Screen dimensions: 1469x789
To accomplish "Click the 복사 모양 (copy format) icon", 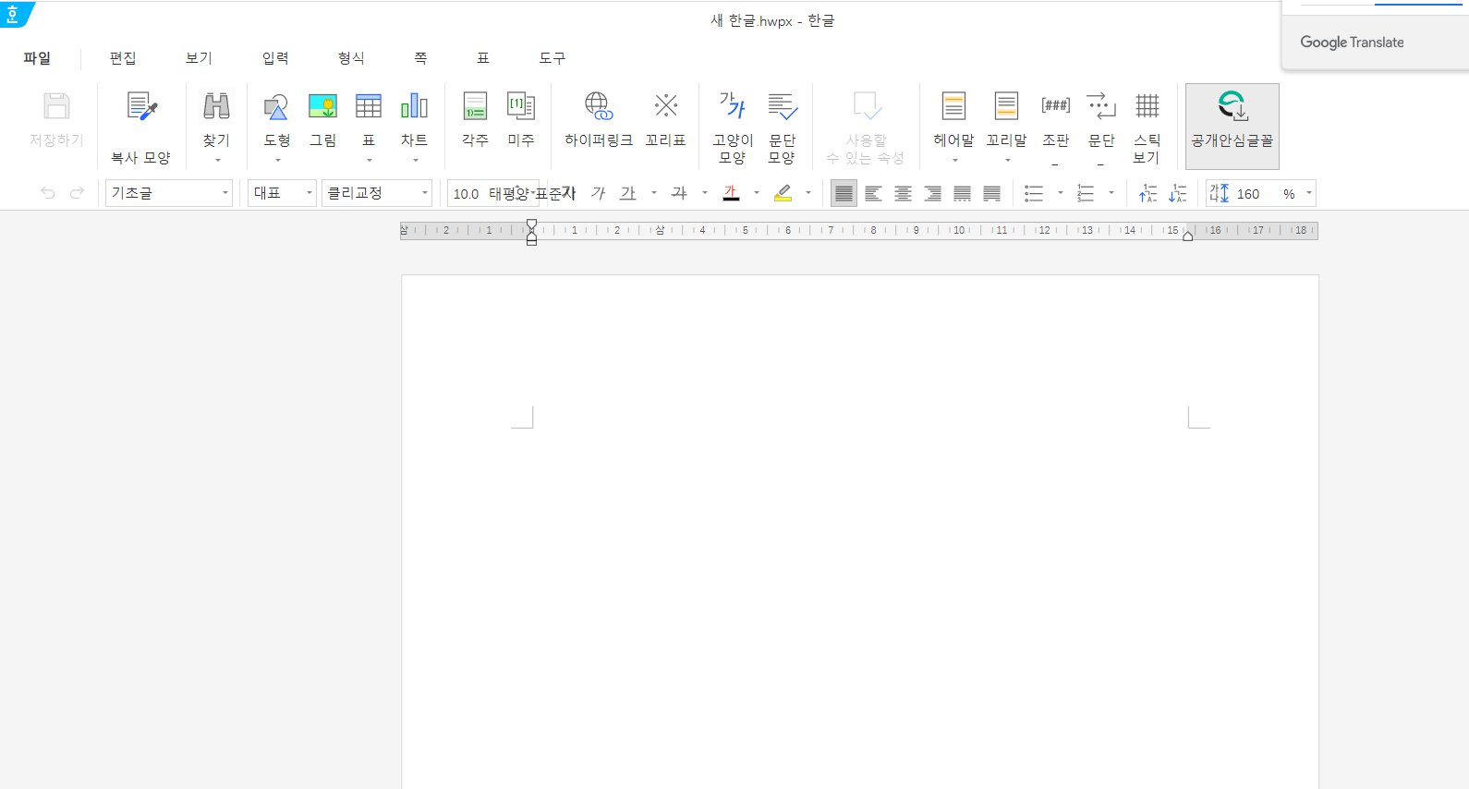I will point(141,107).
